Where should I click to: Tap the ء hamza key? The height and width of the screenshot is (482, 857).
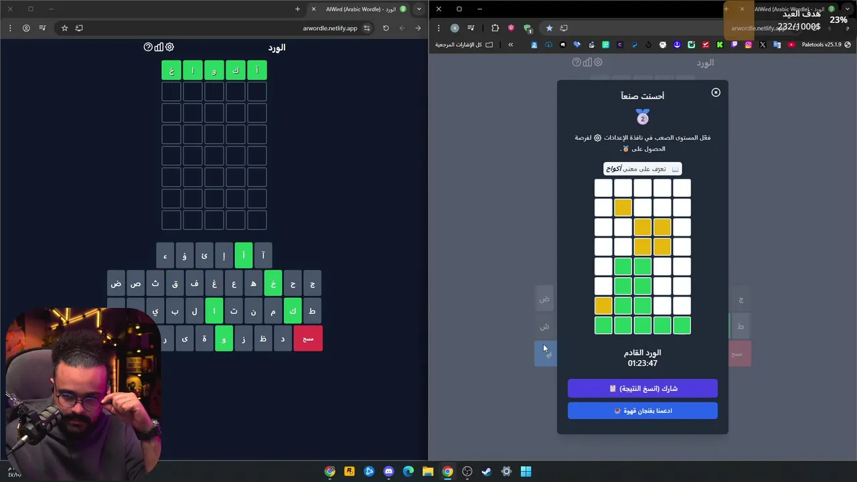click(x=165, y=255)
